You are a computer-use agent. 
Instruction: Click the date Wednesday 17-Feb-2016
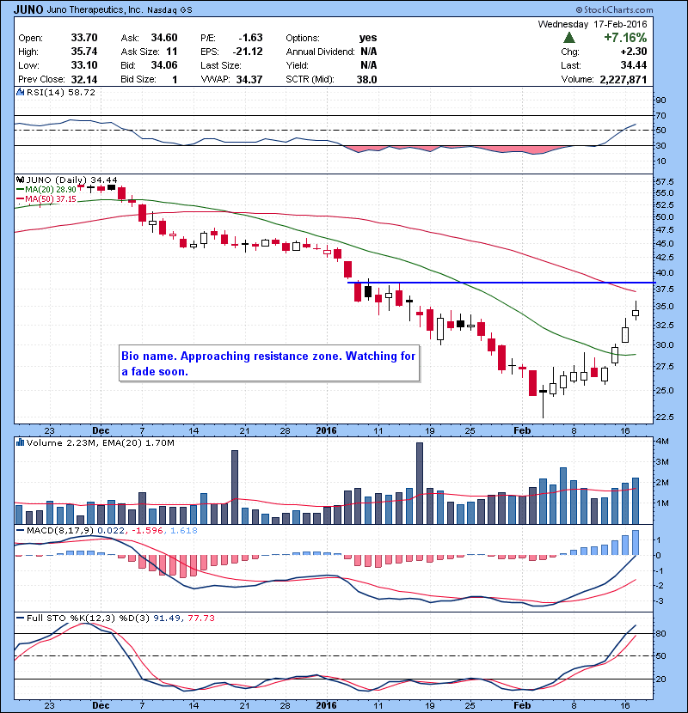593,24
